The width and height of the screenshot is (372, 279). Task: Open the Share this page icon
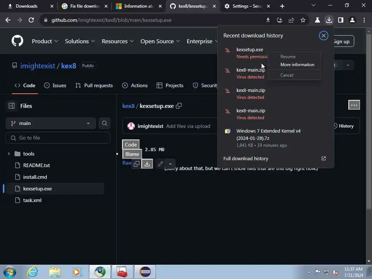(291, 20)
